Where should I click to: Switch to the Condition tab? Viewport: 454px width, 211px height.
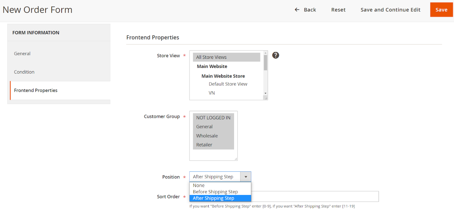pos(24,72)
